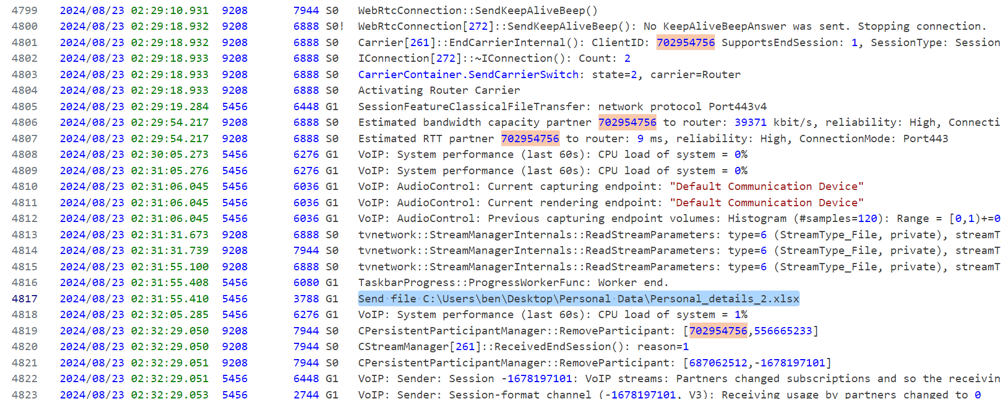This screenshot has width=1001, height=399.
Task: Click ReadStreamParameters entry on line 4815
Action: coord(679,267)
